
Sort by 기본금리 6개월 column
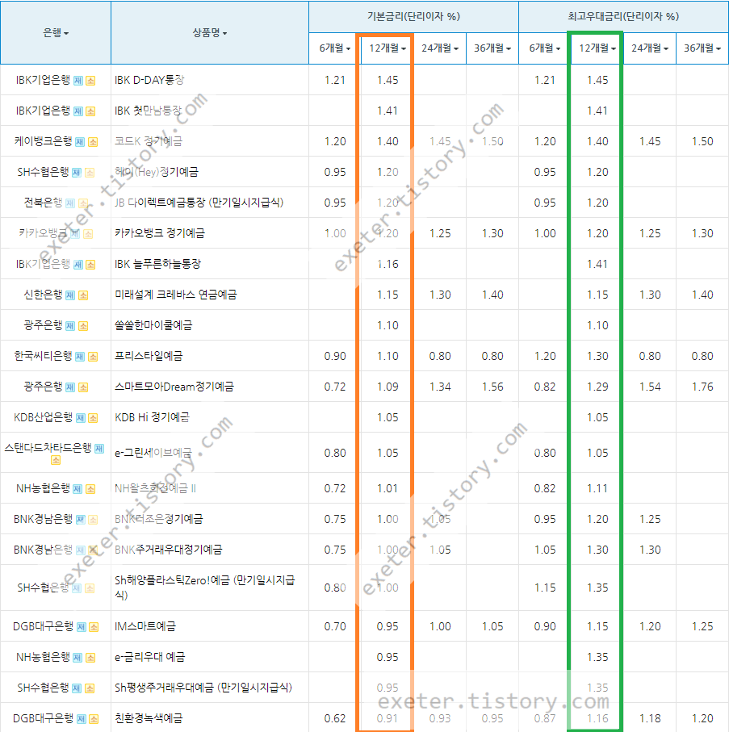tap(335, 48)
